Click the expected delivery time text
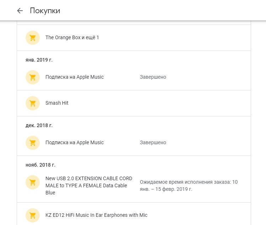This screenshot has height=225, width=266. tap(189, 185)
